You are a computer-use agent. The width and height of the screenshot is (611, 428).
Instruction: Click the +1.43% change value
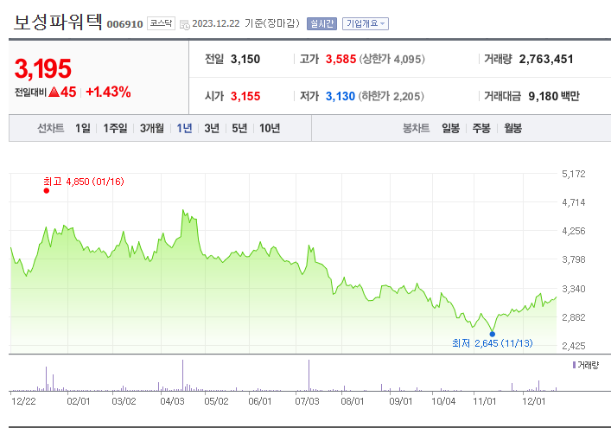tap(108, 92)
